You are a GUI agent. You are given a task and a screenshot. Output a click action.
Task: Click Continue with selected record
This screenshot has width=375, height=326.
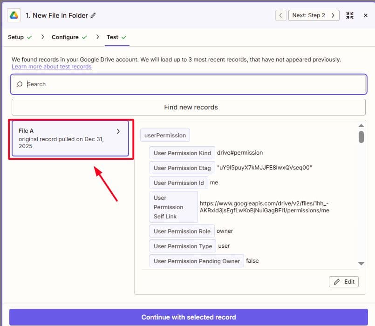click(x=188, y=317)
